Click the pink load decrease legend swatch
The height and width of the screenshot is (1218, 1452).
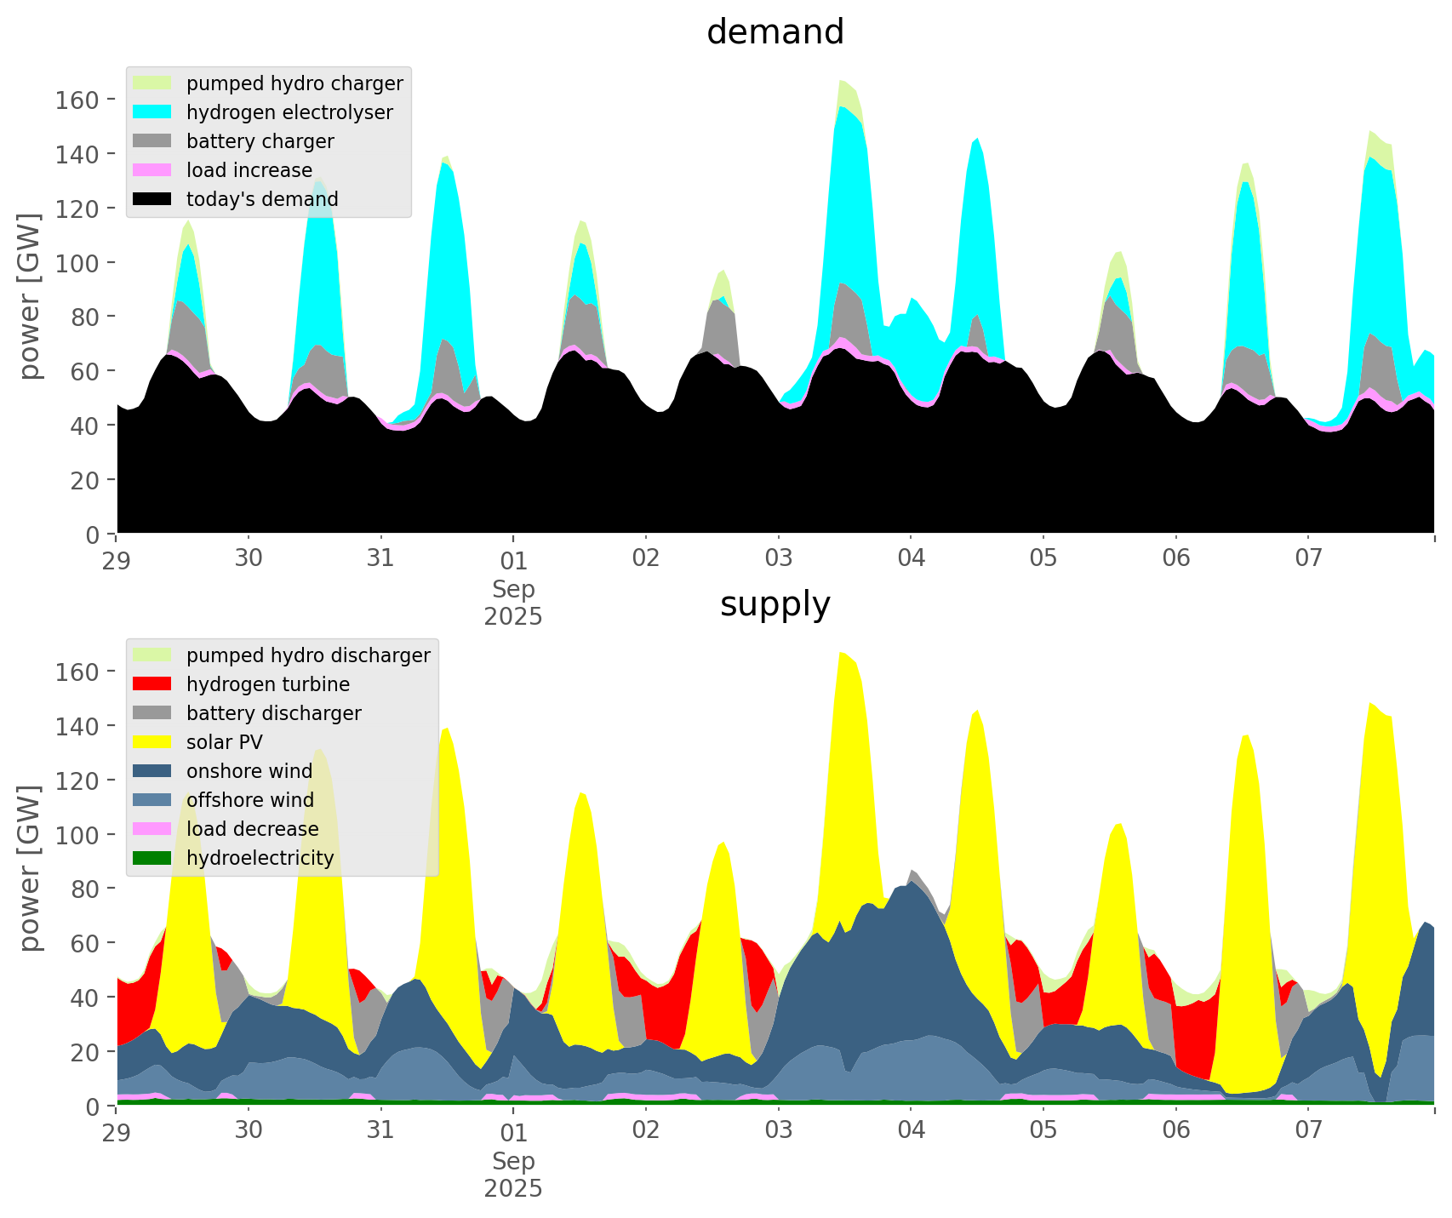click(x=153, y=829)
